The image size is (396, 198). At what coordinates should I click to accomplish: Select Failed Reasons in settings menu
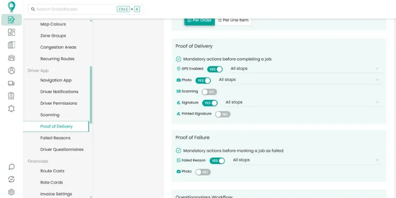pyautogui.click(x=55, y=138)
